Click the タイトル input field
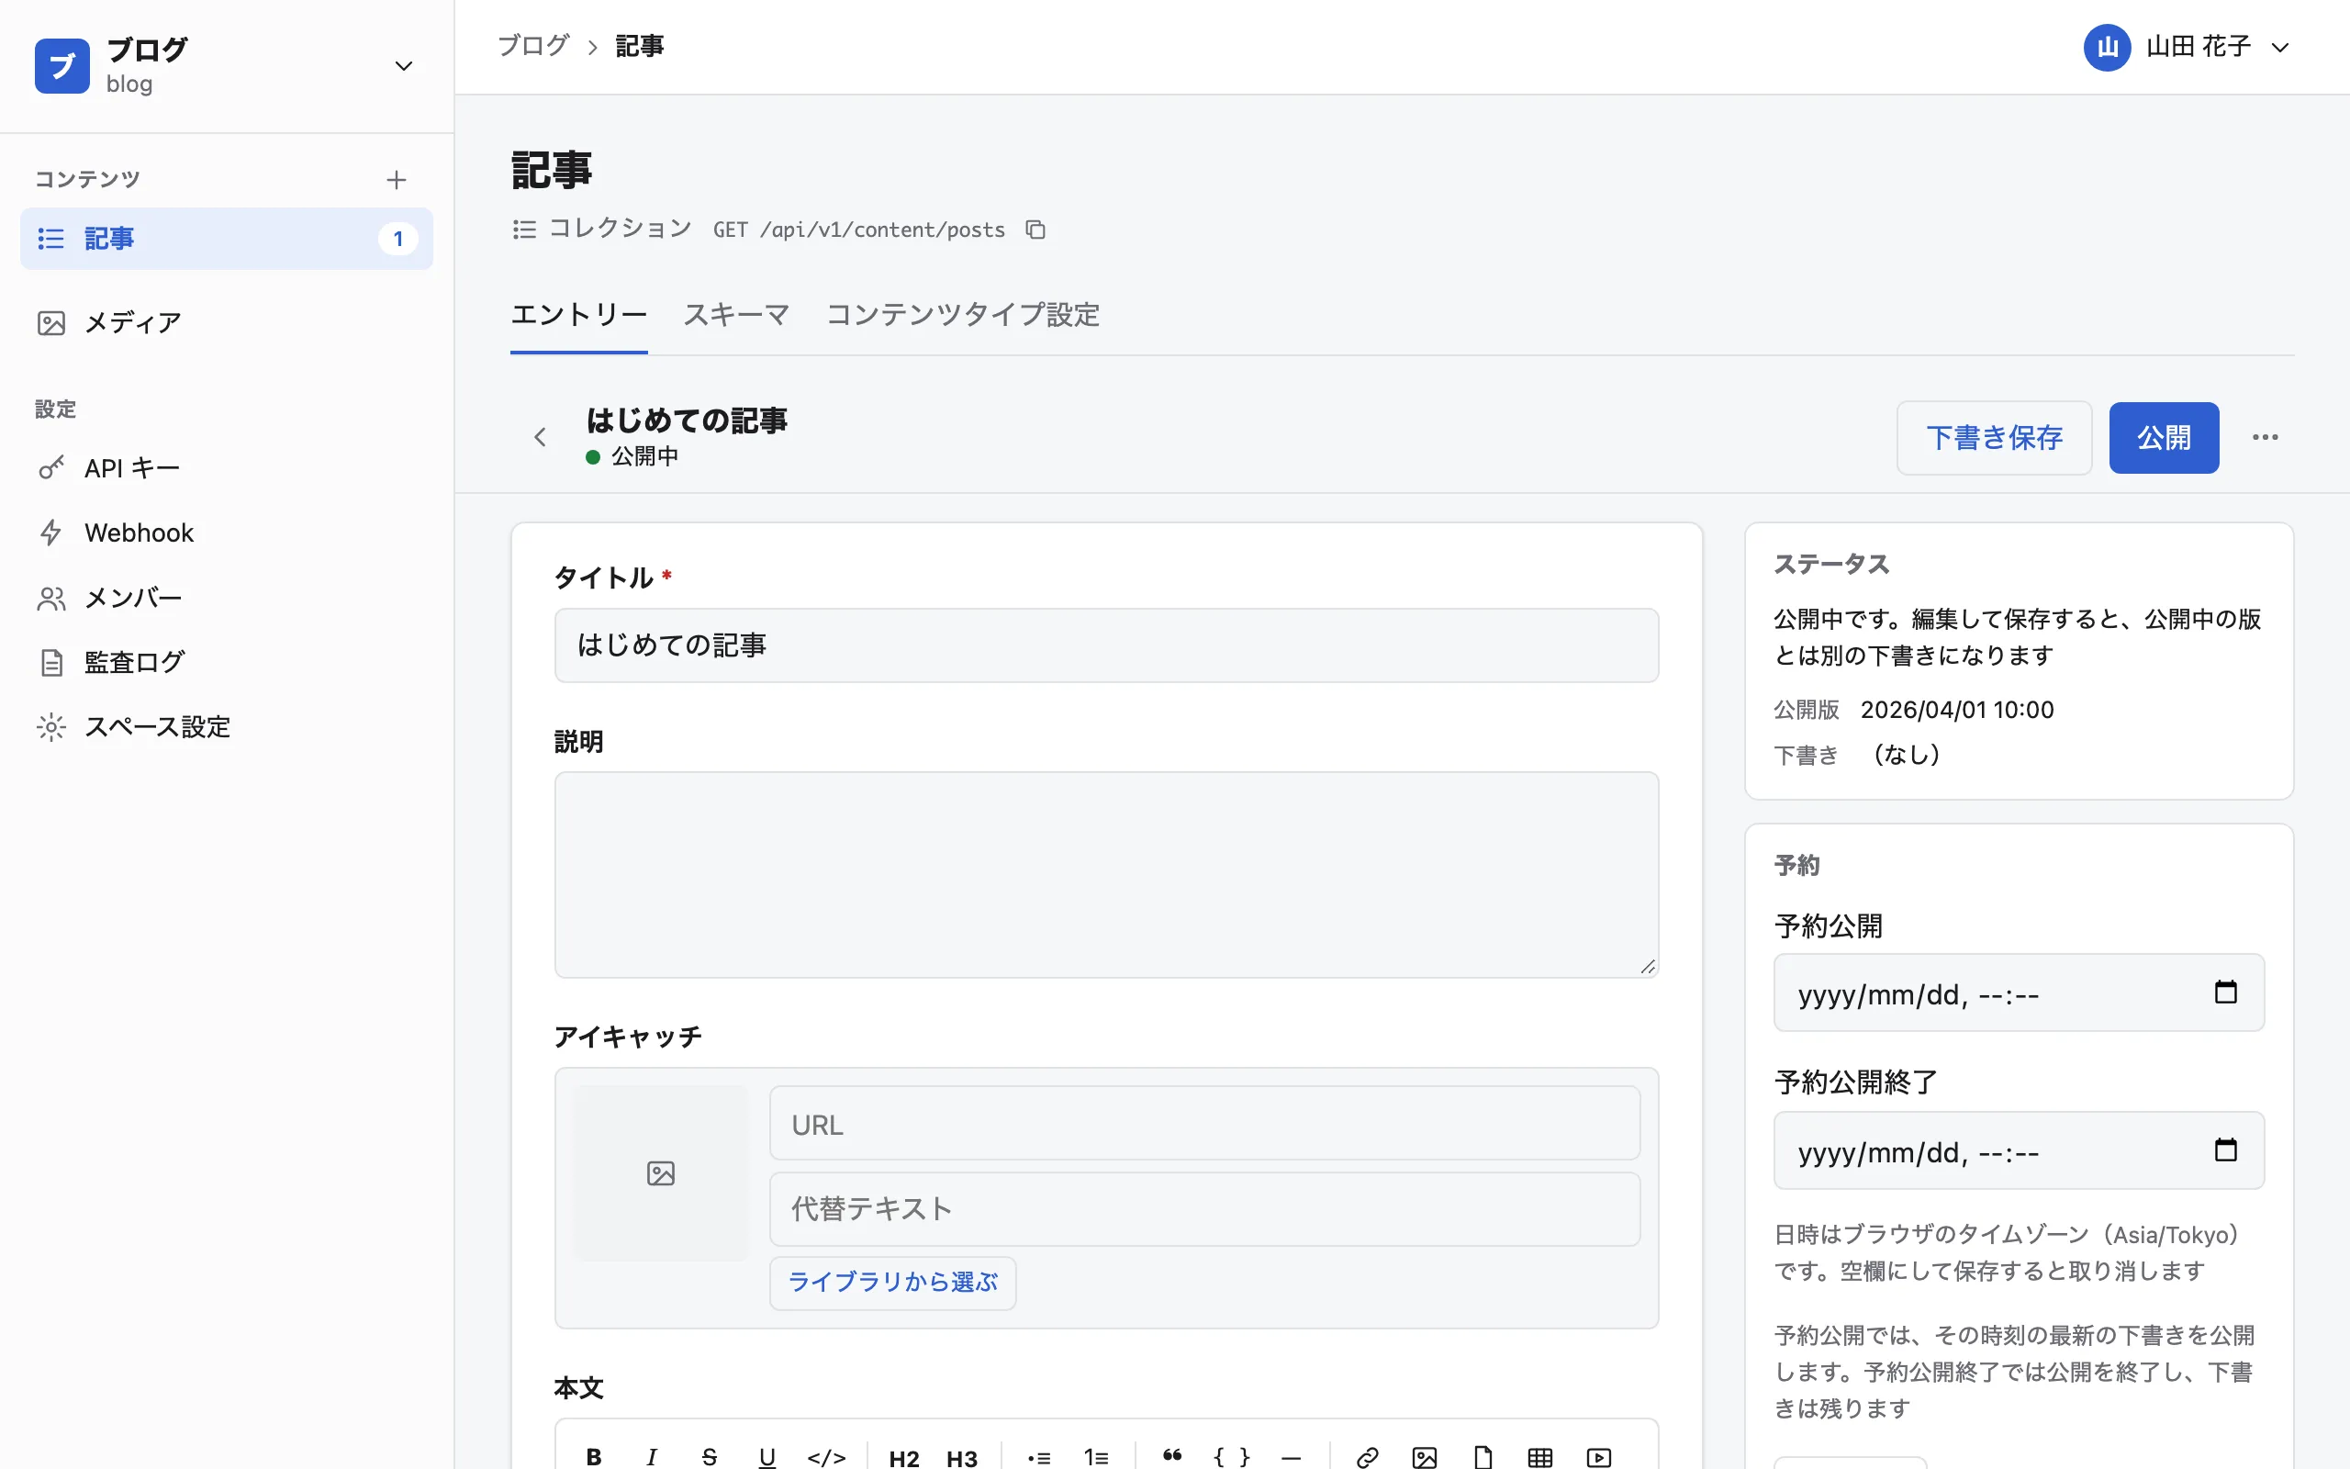The width and height of the screenshot is (2350, 1469). click(1106, 645)
